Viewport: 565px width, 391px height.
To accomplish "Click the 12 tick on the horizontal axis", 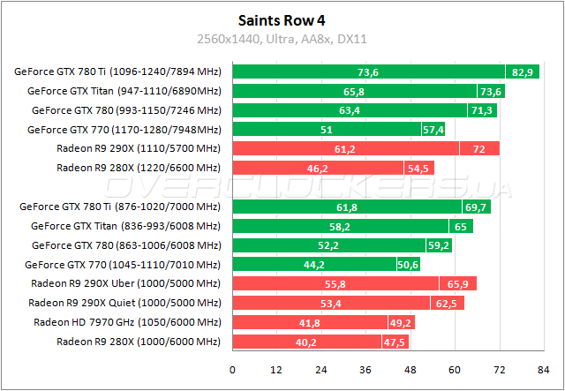I will click(x=276, y=370).
